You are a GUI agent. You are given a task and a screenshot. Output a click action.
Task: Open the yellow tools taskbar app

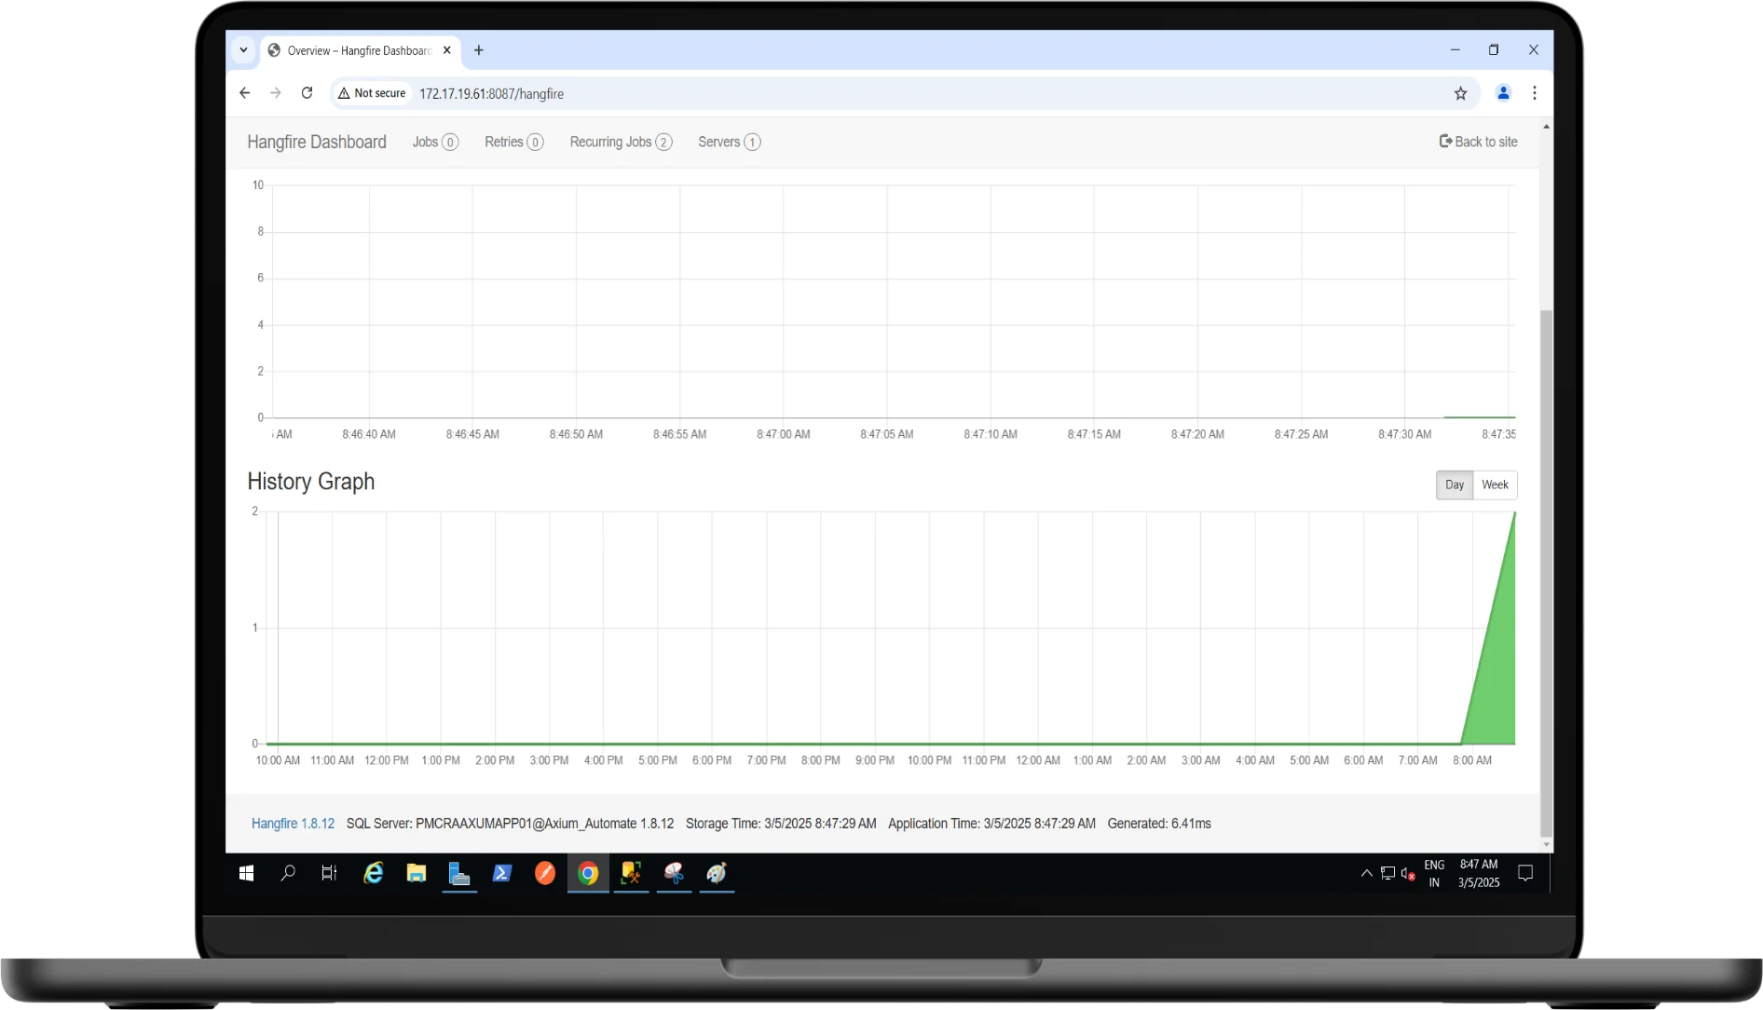click(631, 873)
